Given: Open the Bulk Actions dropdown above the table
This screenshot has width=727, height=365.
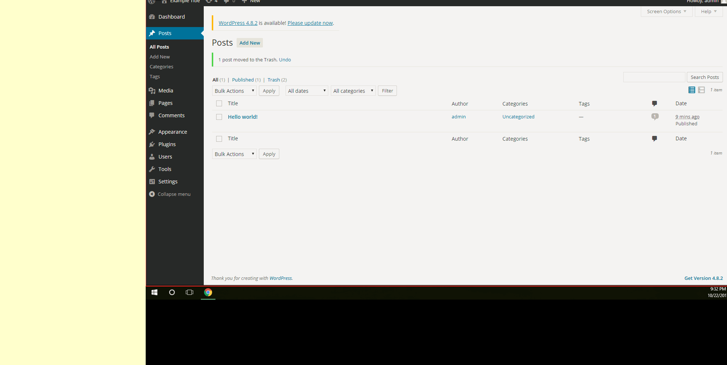Looking at the screenshot, I should [234, 91].
